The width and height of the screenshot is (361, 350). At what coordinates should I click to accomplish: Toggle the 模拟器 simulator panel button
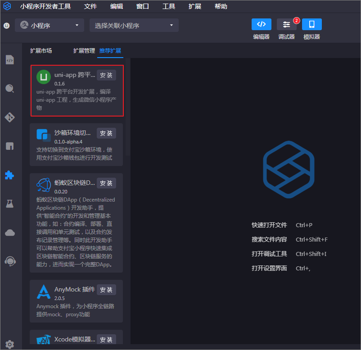[x=311, y=25]
